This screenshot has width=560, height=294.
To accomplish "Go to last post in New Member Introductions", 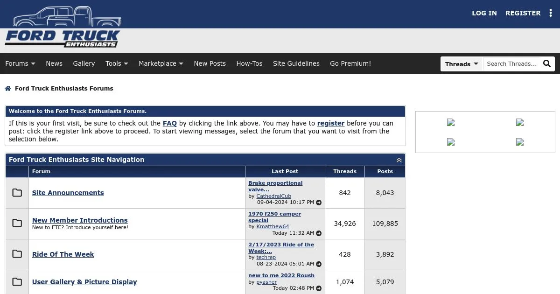I will coord(319,233).
